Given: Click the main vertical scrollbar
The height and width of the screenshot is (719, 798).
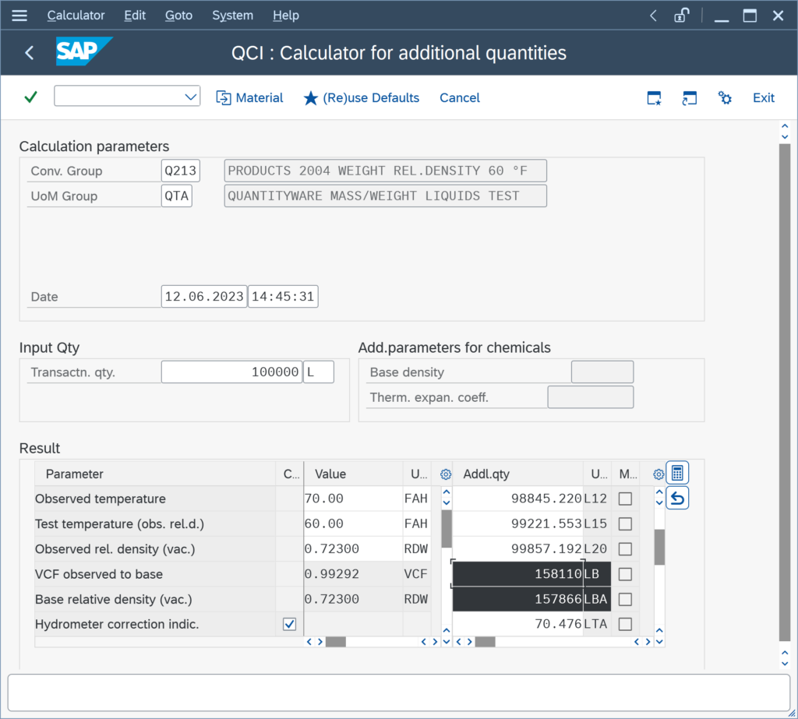Looking at the screenshot, I should pyautogui.click(x=784, y=392).
